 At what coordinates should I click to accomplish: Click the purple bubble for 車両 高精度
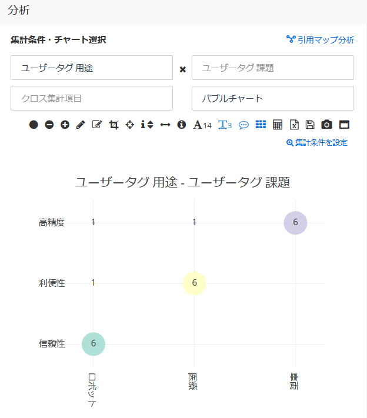295,223
